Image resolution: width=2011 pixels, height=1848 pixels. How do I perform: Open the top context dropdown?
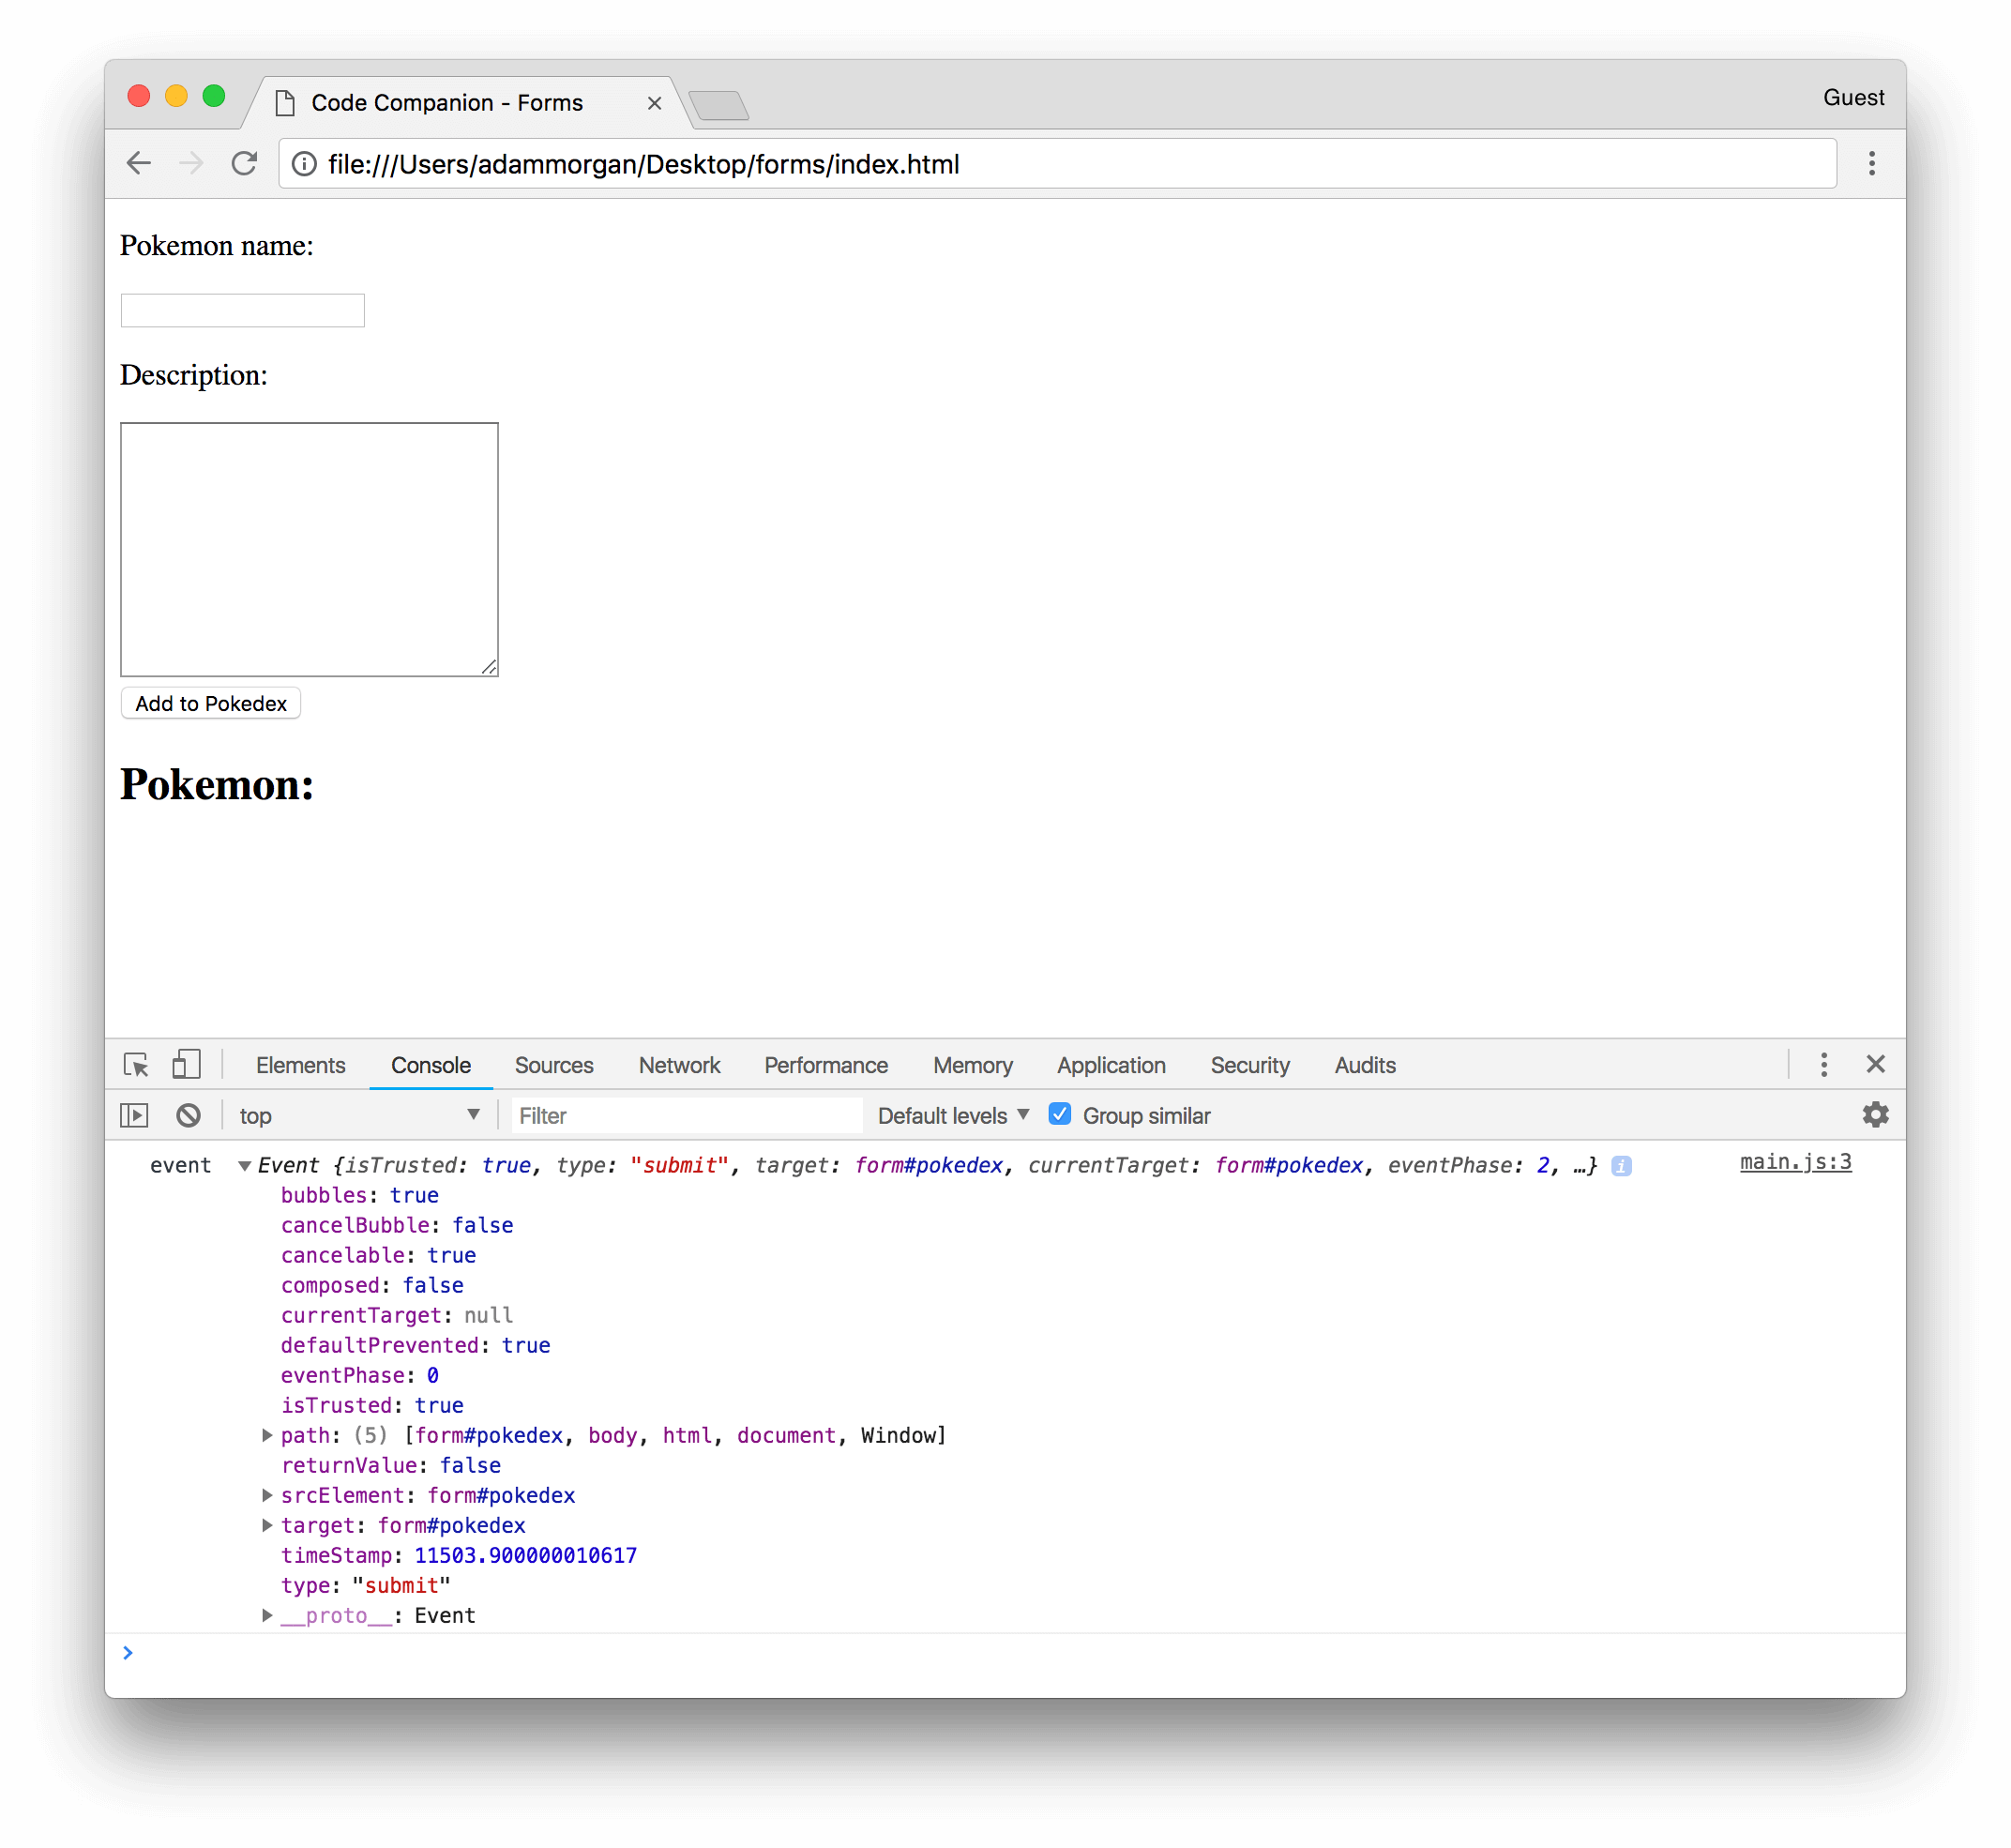358,1115
